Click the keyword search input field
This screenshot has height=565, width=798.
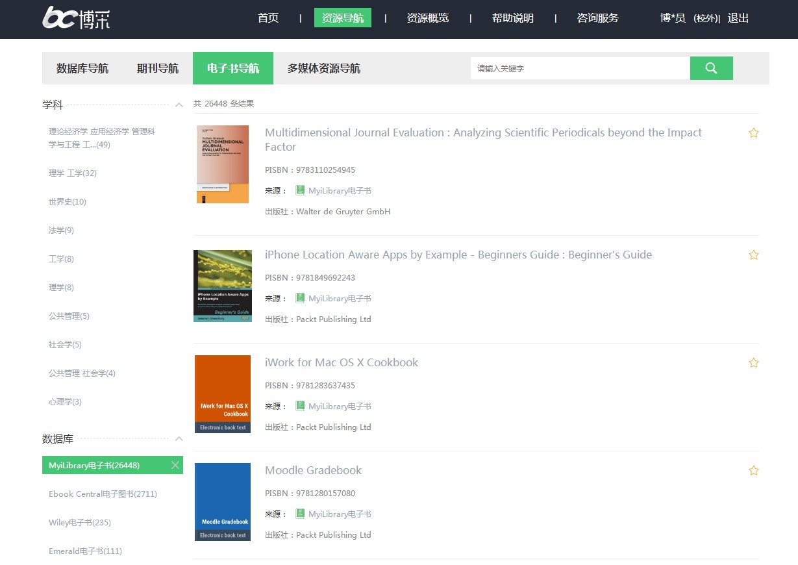[579, 68]
